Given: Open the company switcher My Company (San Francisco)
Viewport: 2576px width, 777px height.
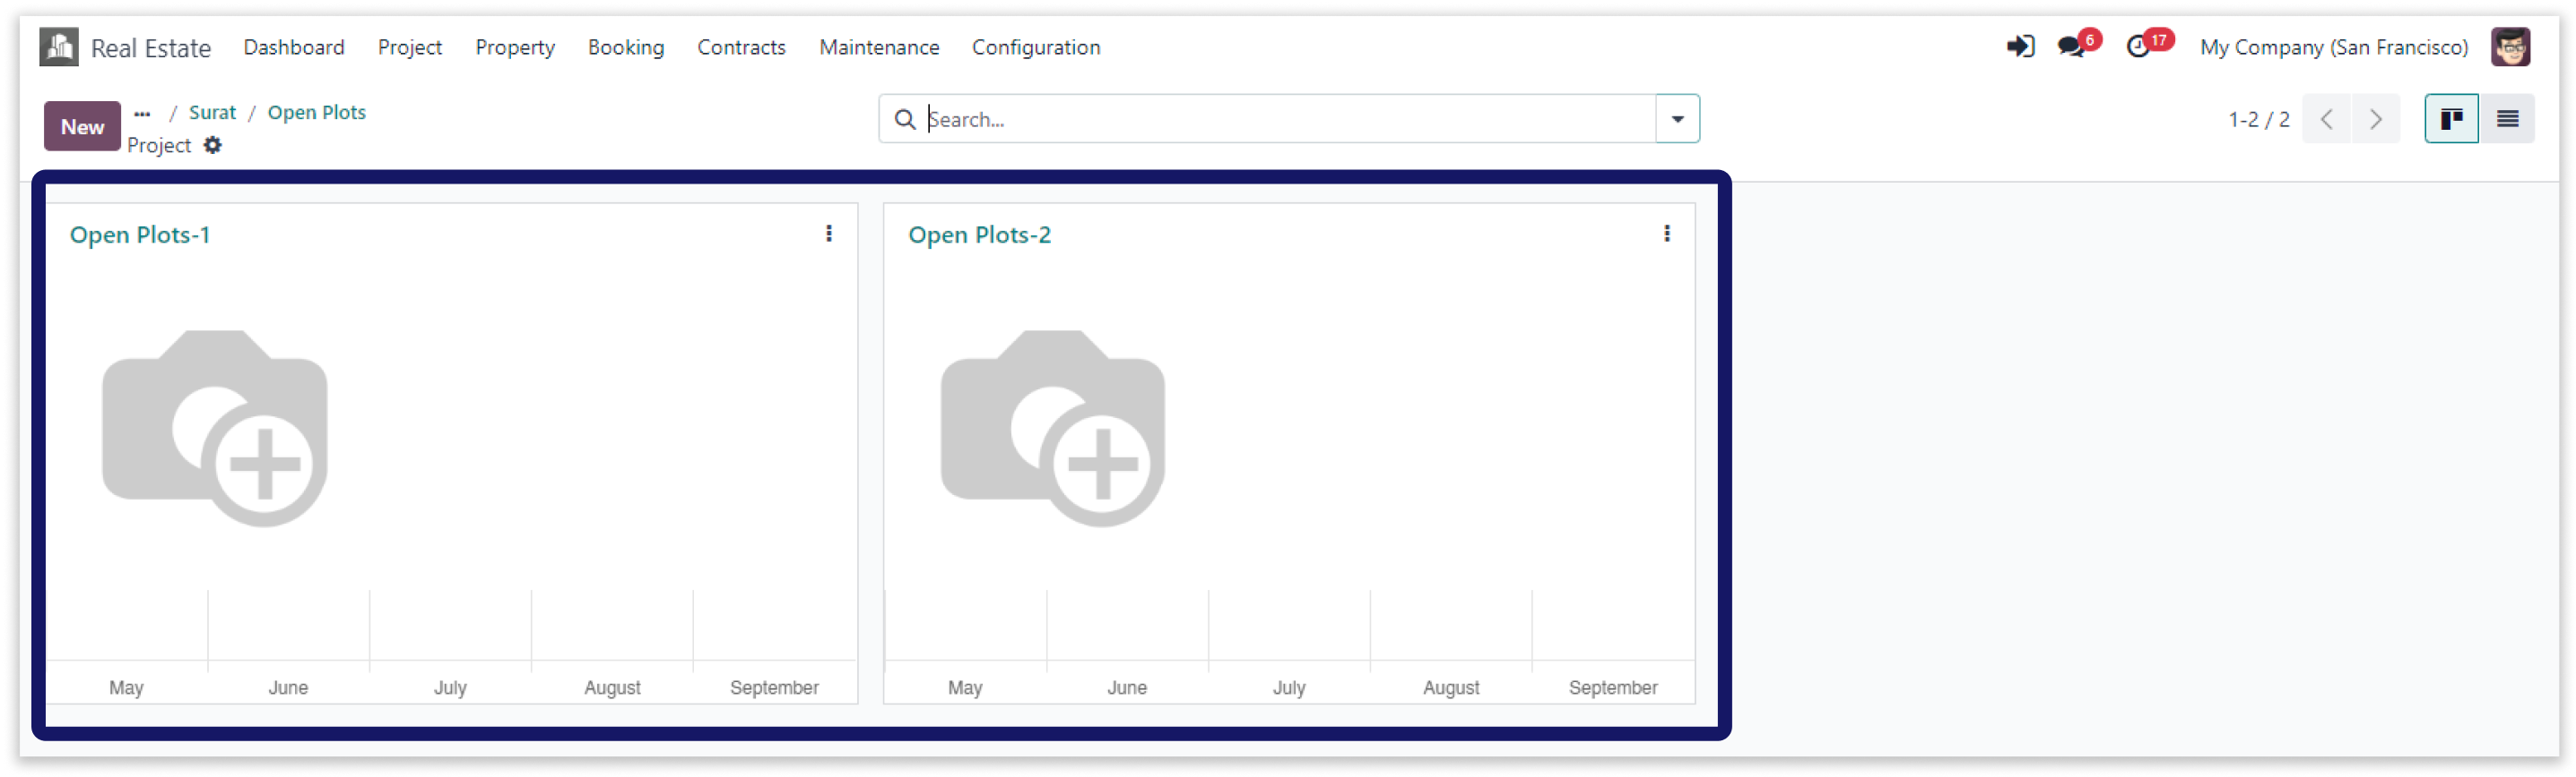Looking at the screenshot, I should point(2333,47).
